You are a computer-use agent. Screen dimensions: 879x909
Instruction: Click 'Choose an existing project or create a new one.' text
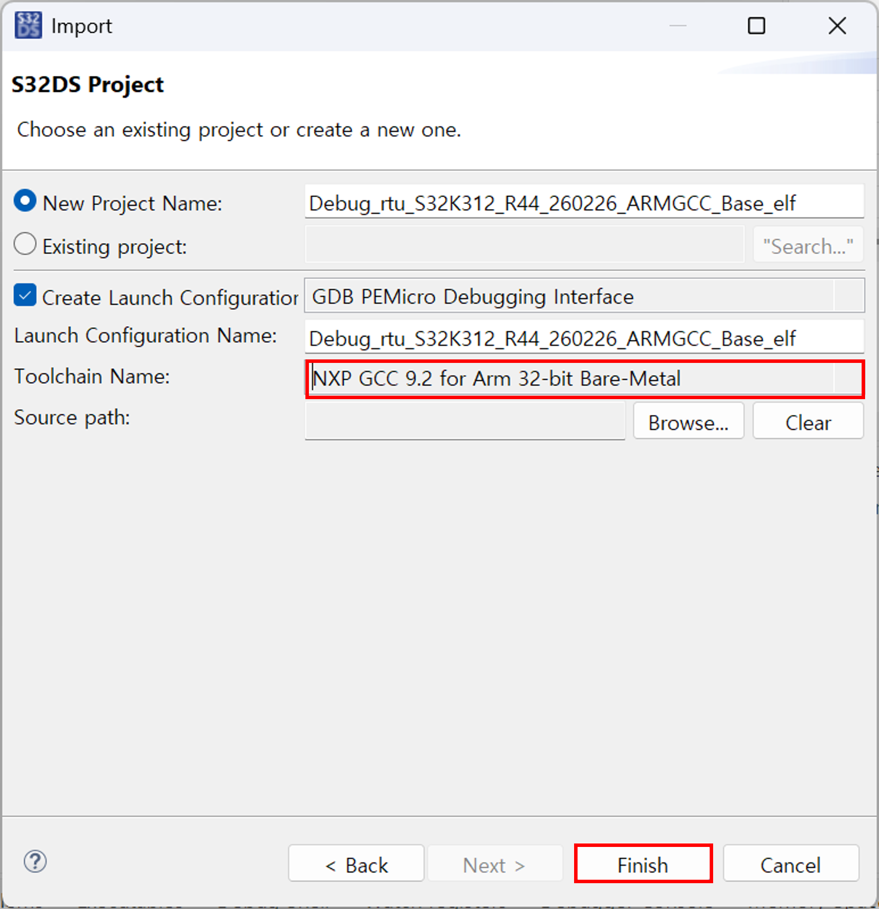239,130
